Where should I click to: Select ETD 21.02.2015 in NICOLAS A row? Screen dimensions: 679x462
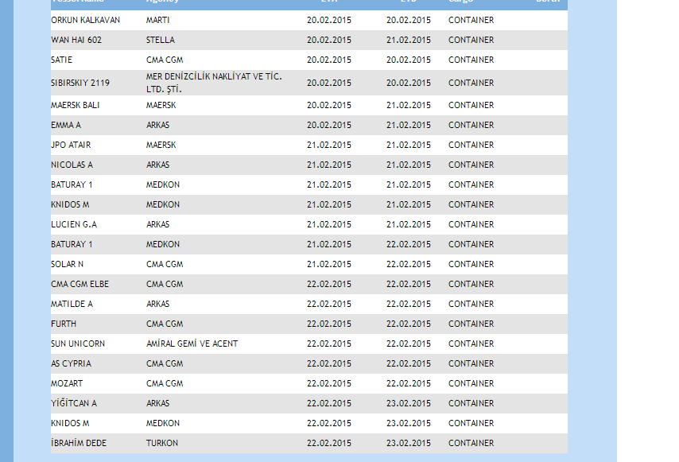click(x=409, y=165)
